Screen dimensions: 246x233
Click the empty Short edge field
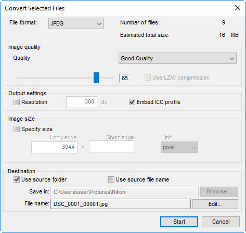pos(111,147)
